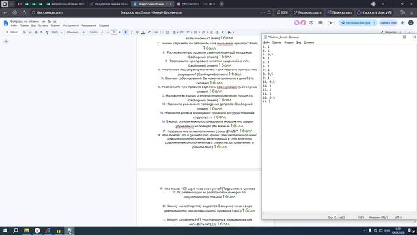The height and width of the screenshot is (235, 417).
Task: Click the clear formatting icon
Action: [223, 33]
